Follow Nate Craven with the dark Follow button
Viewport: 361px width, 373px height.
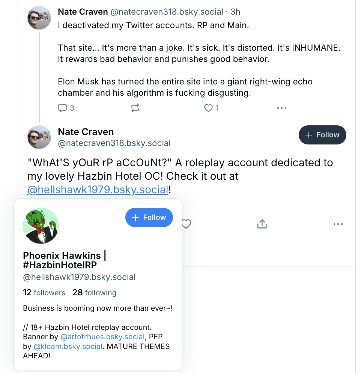pos(322,135)
